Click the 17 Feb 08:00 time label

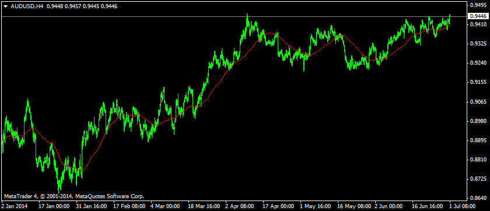[x=129, y=206]
